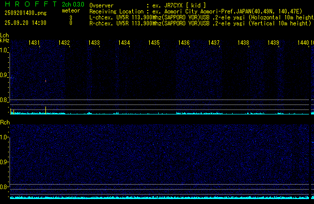Click the Rch channel label
Image resolution: width=314 pixels, height=204 pixels.
click(x=4, y=122)
